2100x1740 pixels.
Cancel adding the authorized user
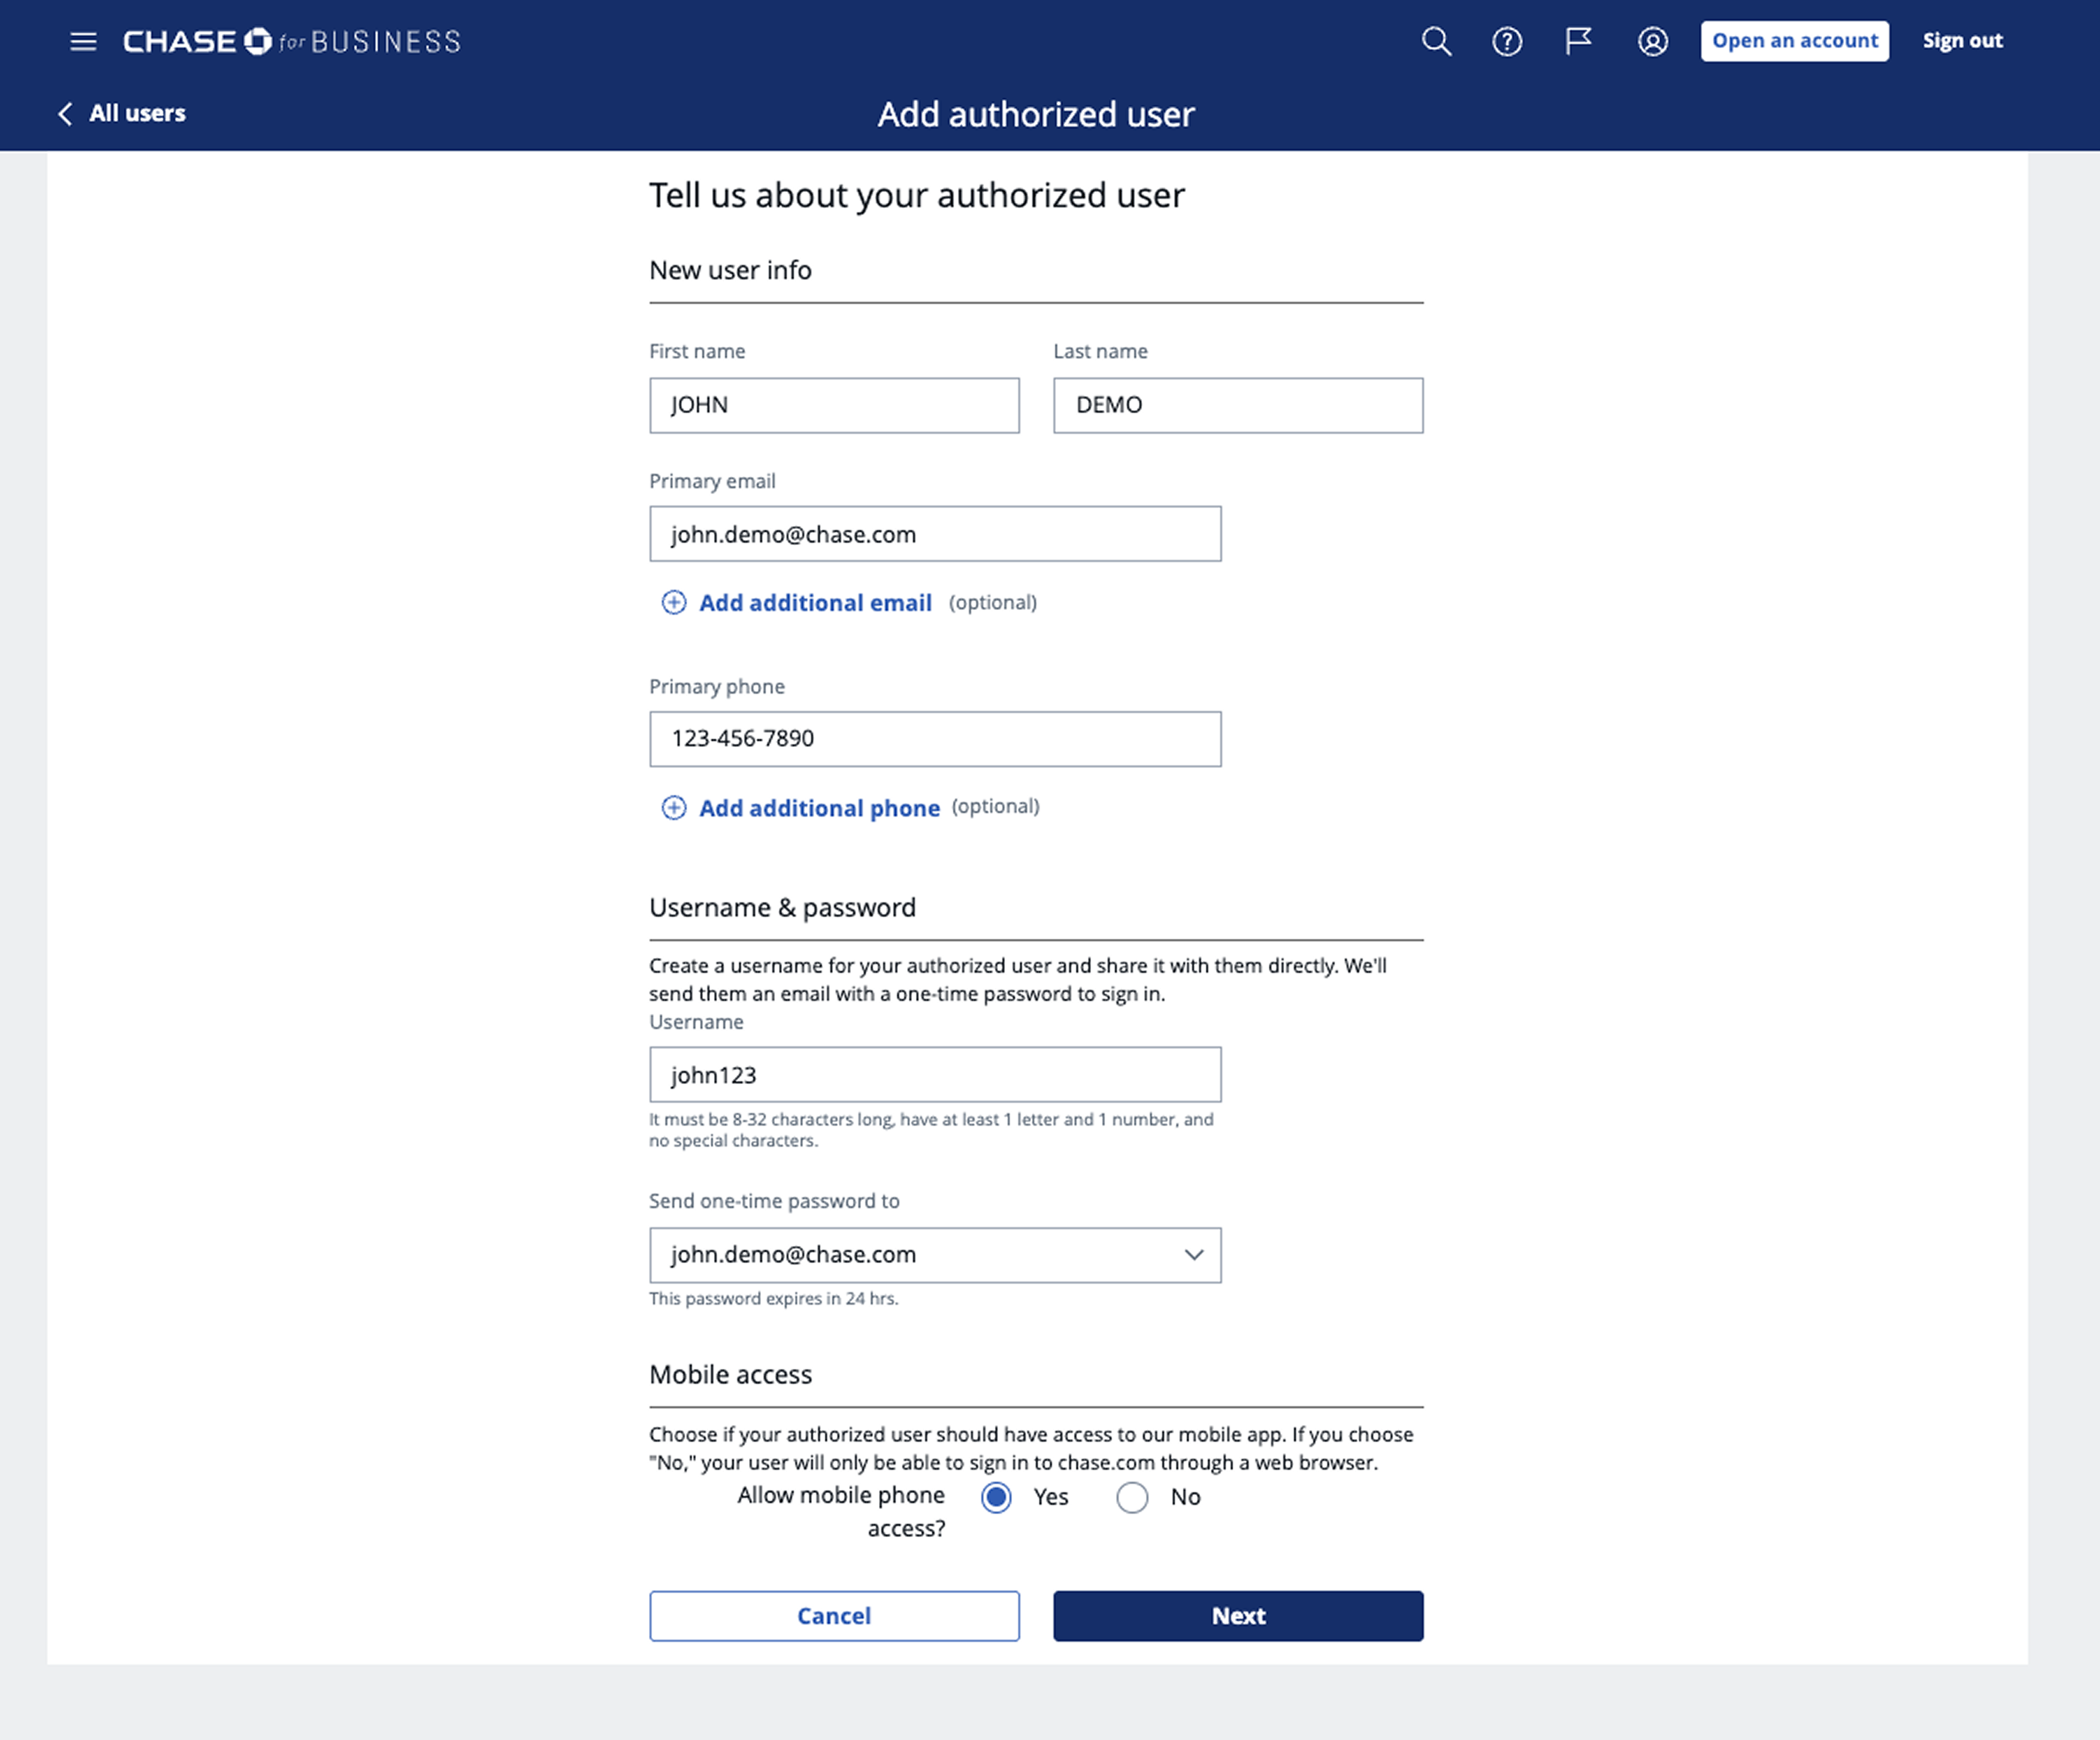pyautogui.click(x=834, y=1616)
